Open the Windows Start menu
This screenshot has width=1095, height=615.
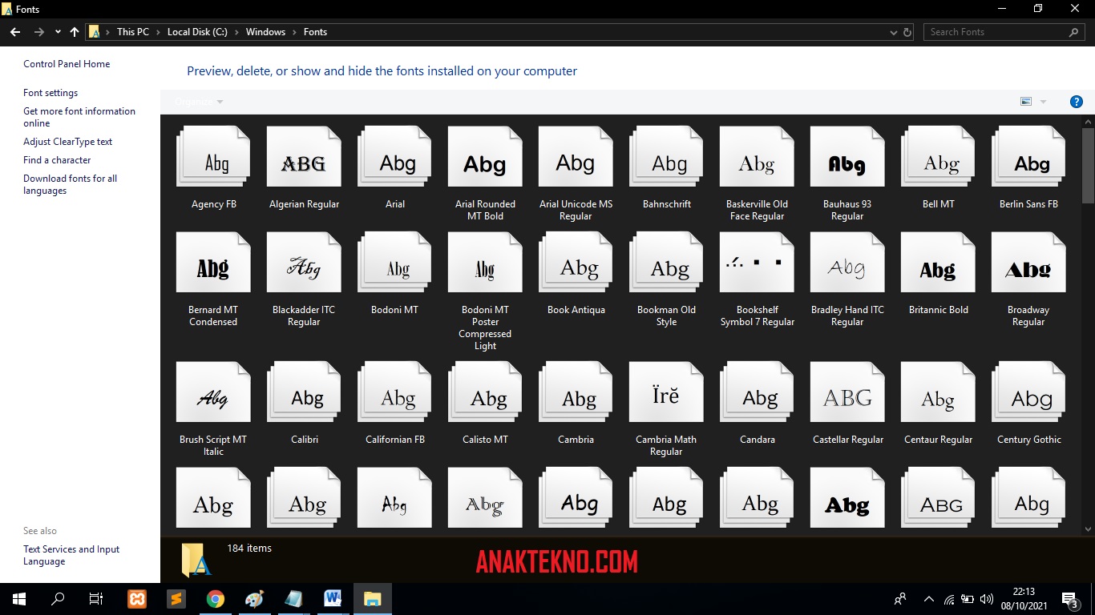tap(19, 599)
